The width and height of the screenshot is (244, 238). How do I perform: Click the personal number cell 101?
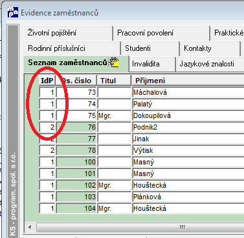(x=76, y=174)
